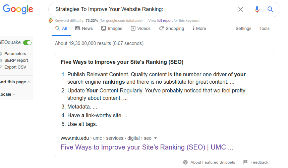Open the More search options menu
This screenshot has width=288, height=168.
(199, 29)
